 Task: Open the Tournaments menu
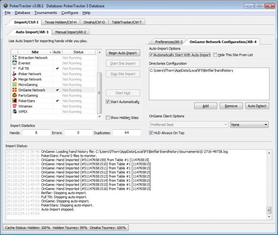46,13
